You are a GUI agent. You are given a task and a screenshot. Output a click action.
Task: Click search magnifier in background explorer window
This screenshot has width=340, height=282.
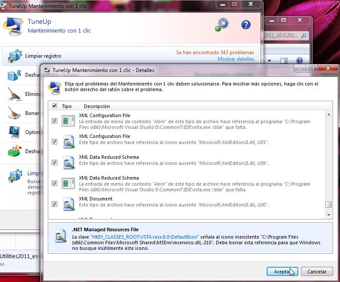coord(304,35)
